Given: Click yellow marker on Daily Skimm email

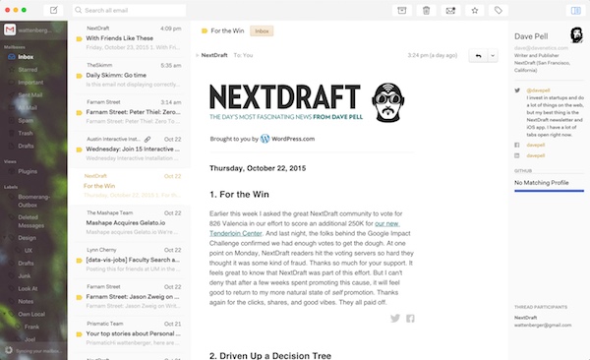Looking at the screenshot, I should tap(79, 76).
